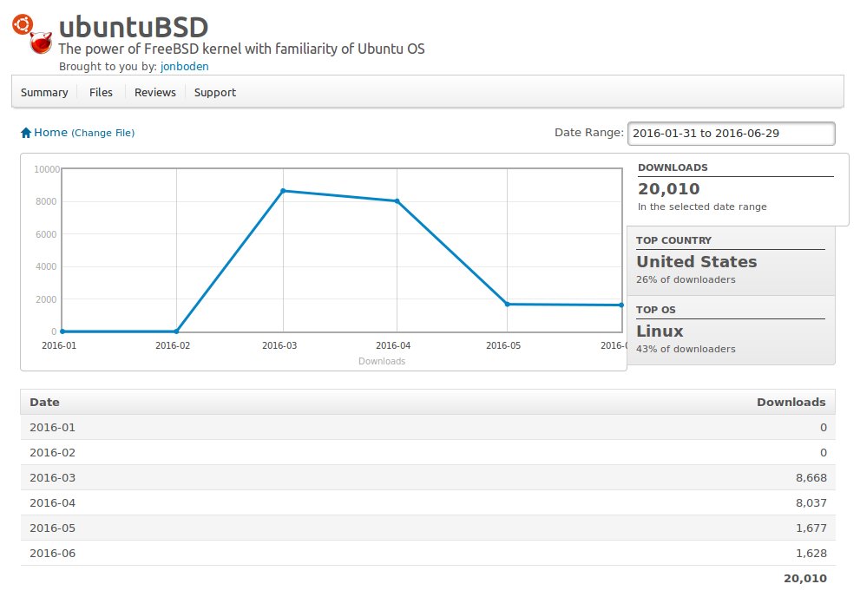
Task: Click the 1,628 downloads value
Action: coord(811,553)
